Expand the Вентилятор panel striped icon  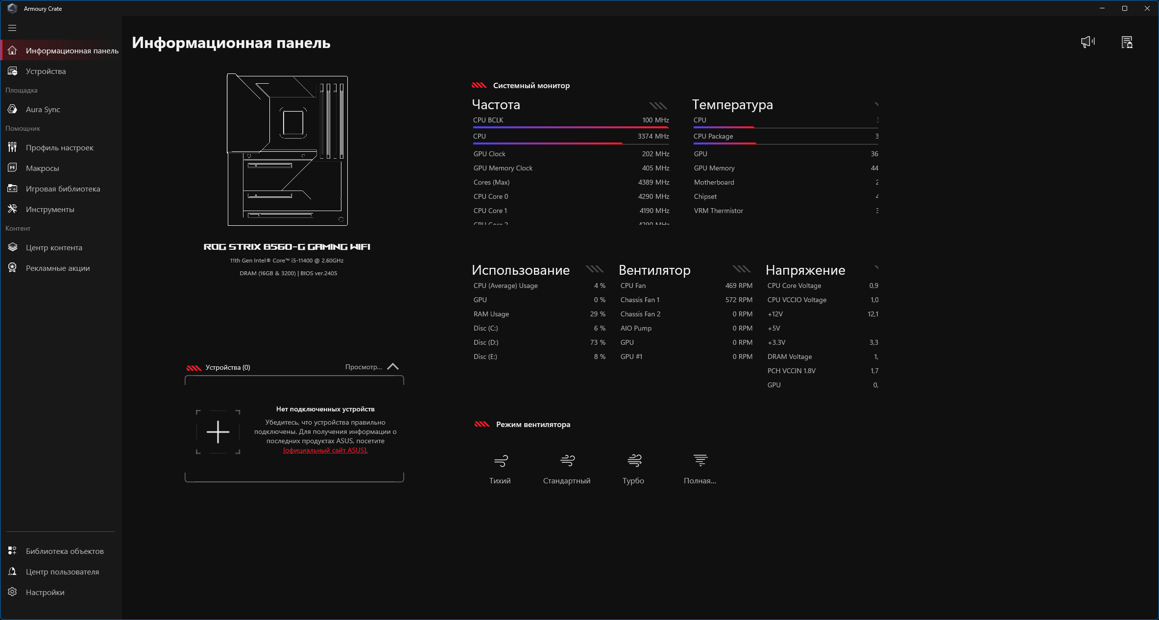coord(742,269)
